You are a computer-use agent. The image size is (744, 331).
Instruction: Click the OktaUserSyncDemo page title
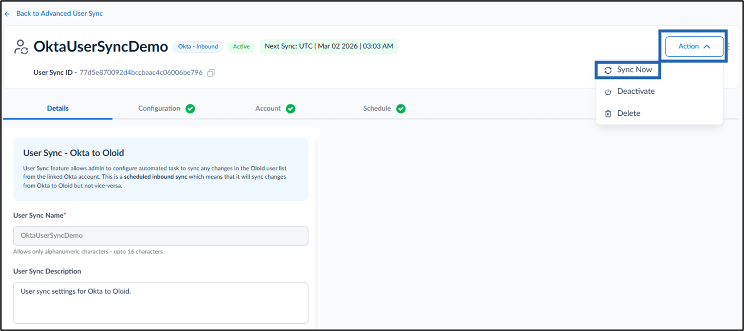(x=101, y=47)
